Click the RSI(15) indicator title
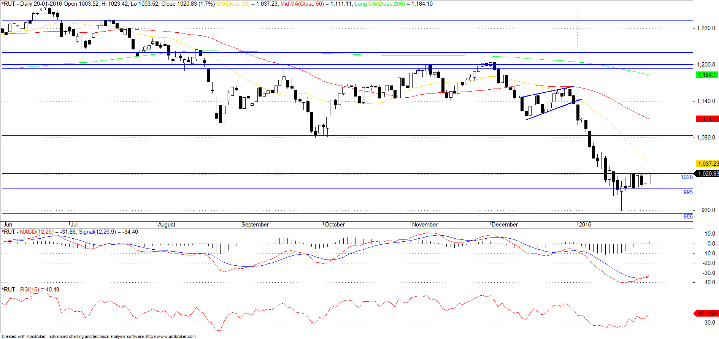 tap(30, 290)
